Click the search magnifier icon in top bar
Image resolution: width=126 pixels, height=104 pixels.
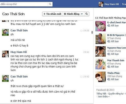click(50, 4)
